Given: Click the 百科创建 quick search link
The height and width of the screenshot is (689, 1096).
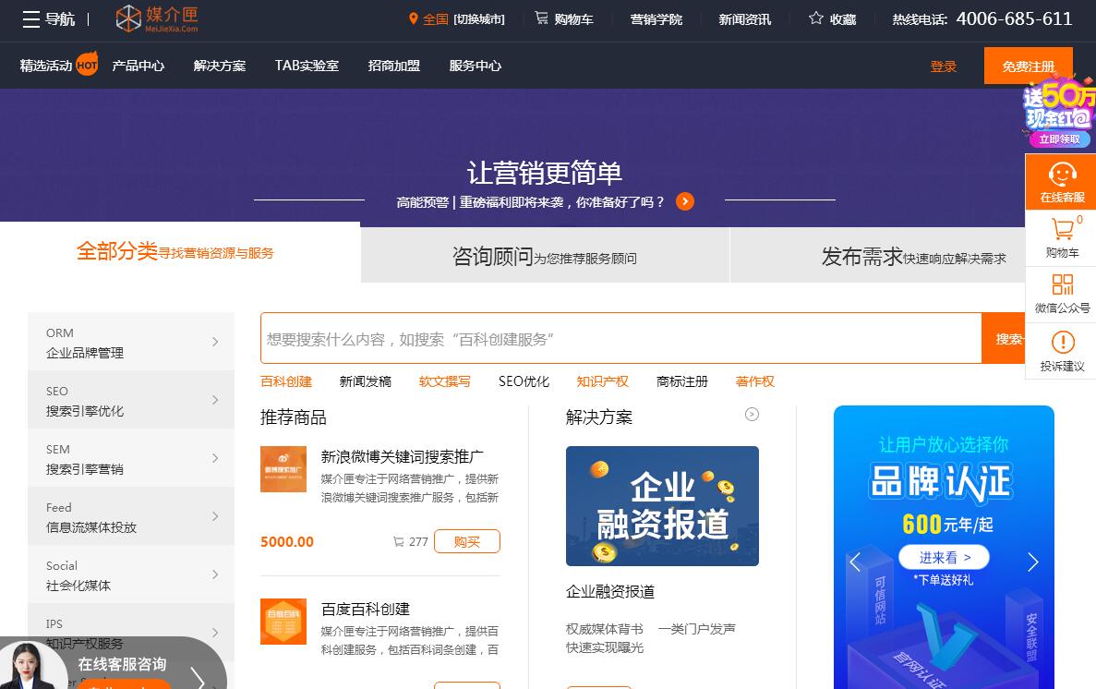Looking at the screenshot, I should [286, 381].
